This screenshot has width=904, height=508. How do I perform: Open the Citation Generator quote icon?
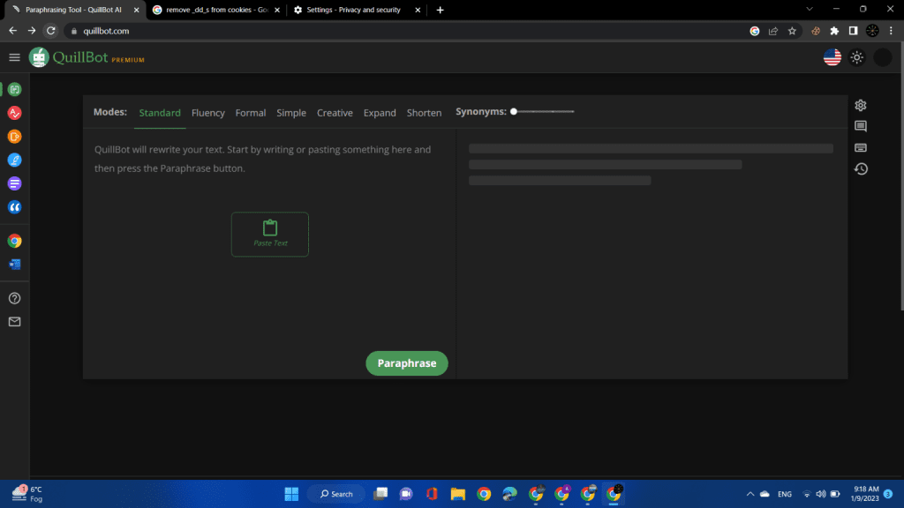14,207
